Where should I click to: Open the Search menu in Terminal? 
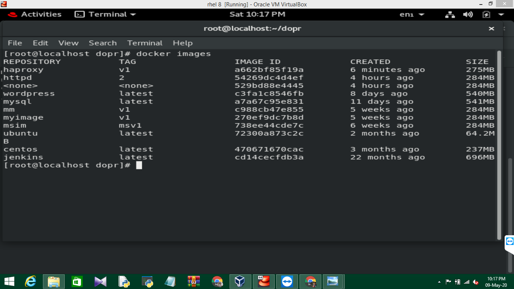tap(102, 43)
